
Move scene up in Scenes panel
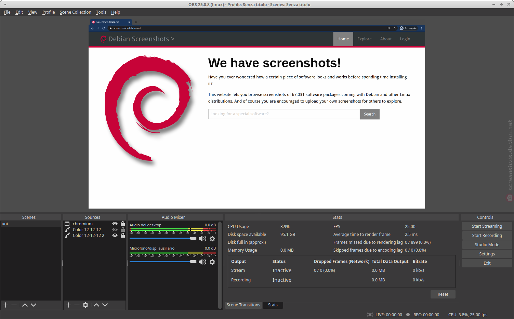pos(25,305)
